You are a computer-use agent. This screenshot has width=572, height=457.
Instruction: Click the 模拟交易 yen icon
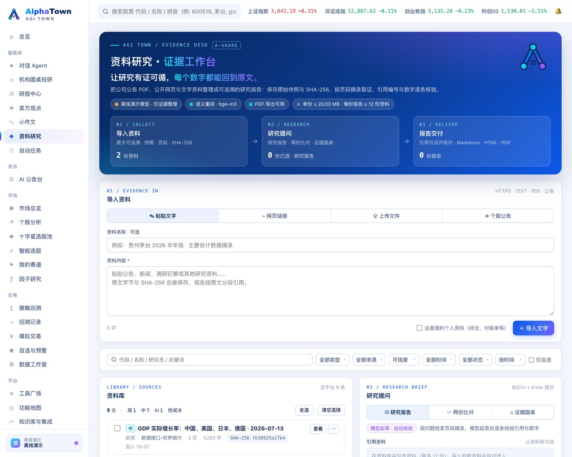[x=11, y=336]
